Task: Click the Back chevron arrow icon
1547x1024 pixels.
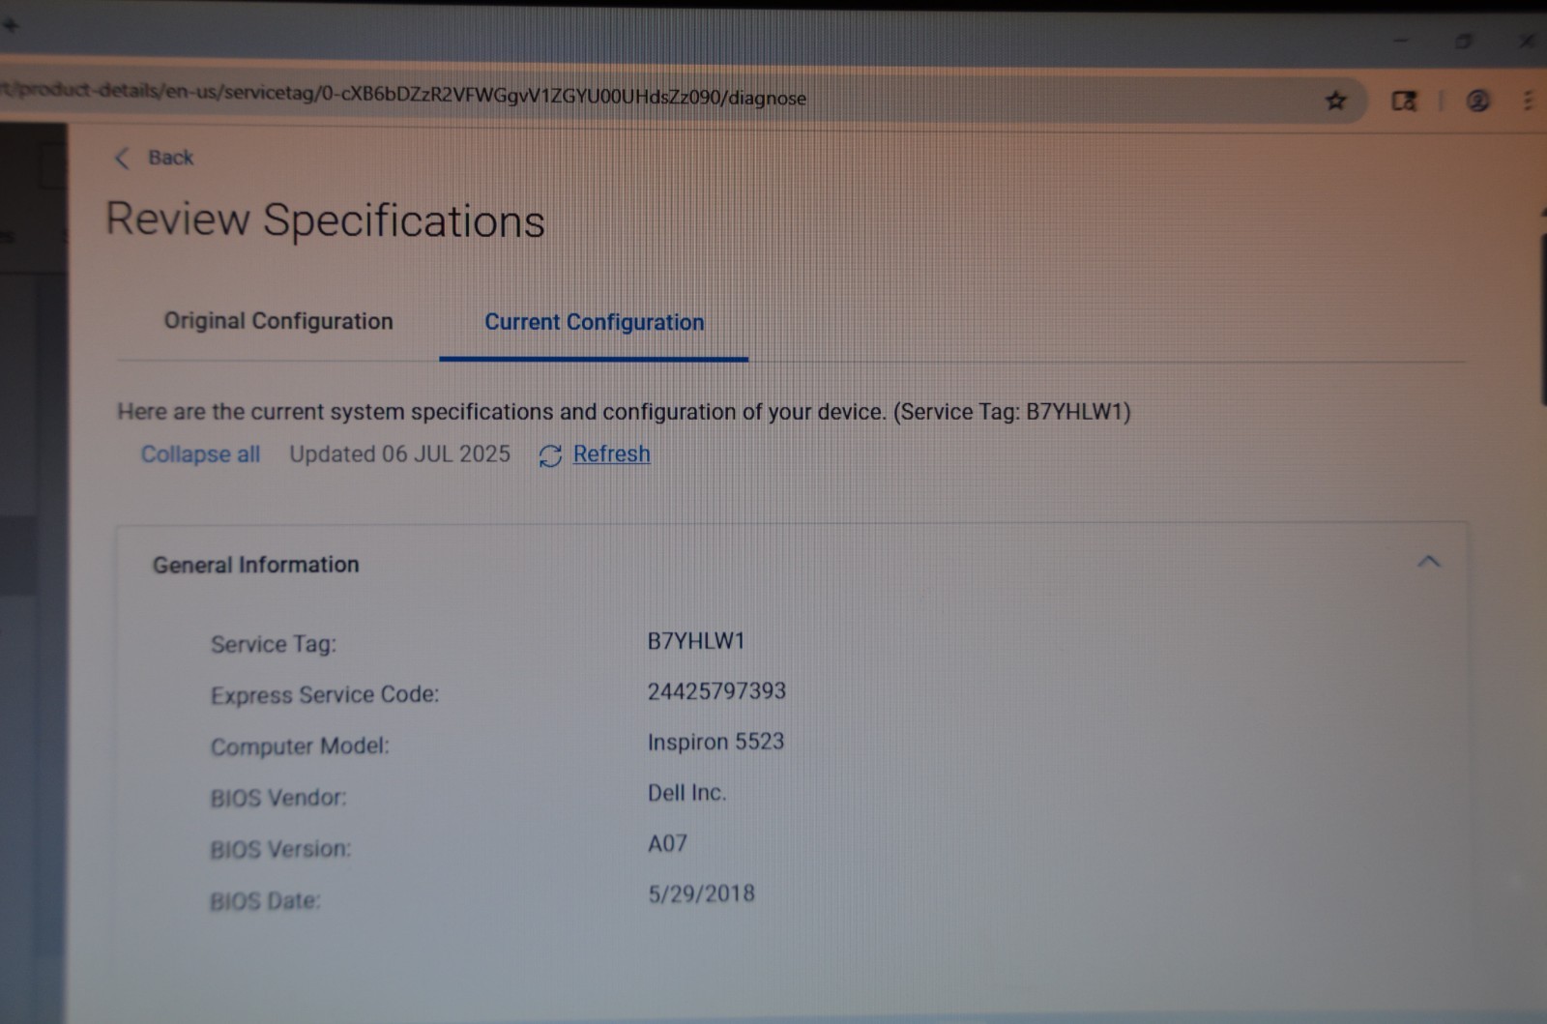Action: tap(122, 159)
